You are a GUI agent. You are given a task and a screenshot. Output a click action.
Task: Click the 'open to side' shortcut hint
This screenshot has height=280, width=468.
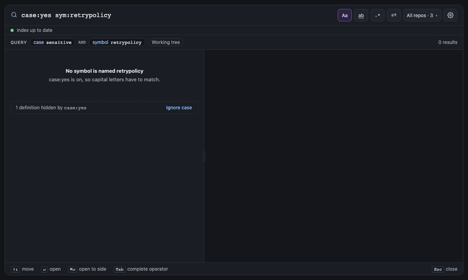point(87,269)
